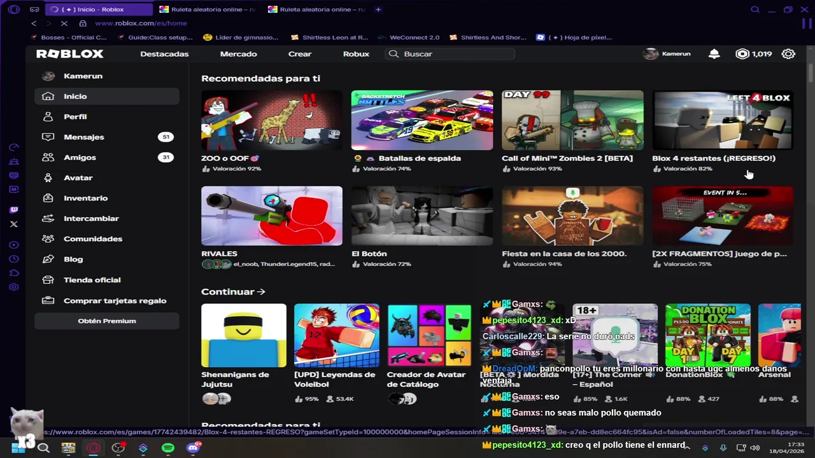Open Fiesta en la casa thumbnail
The height and width of the screenshot is (458, 815).
572,216
